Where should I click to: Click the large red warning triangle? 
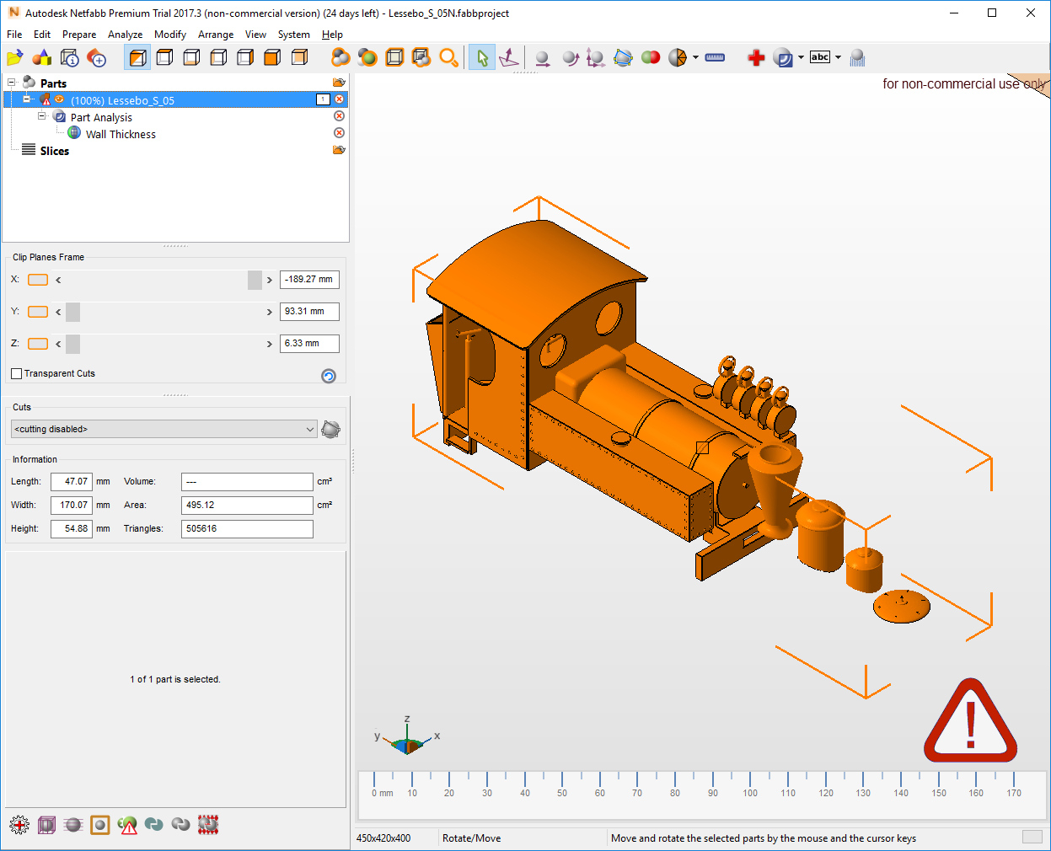click(970, 721)
